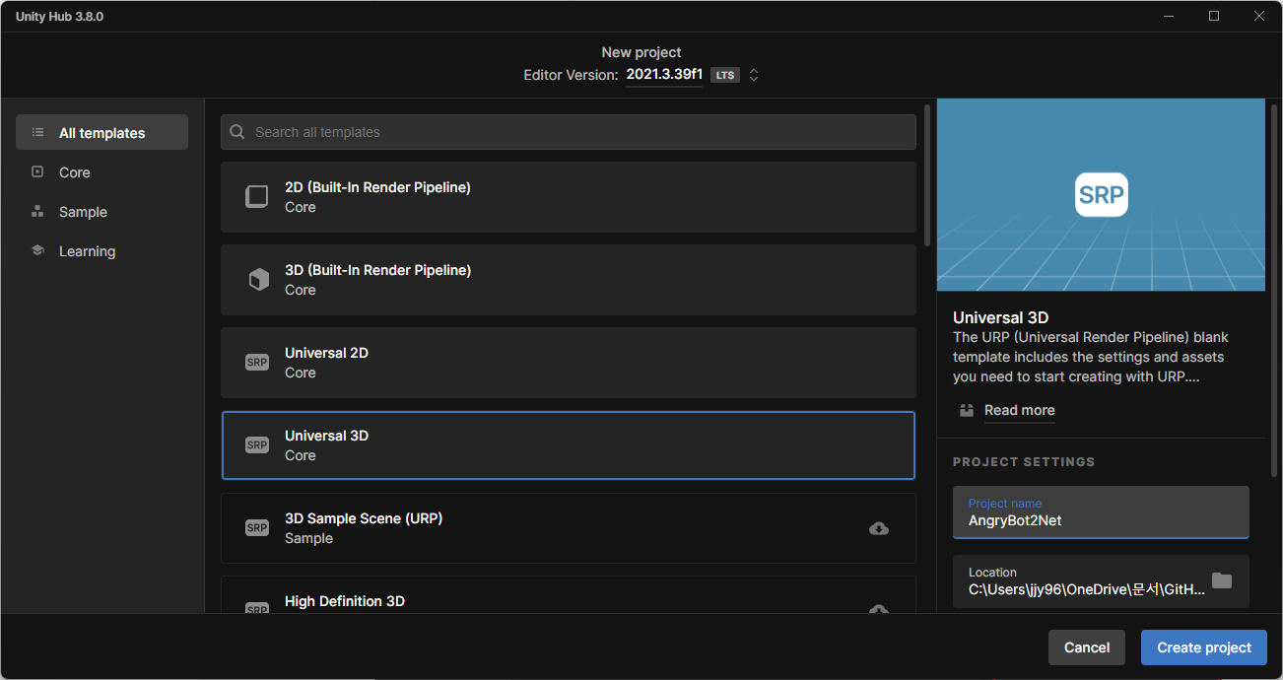Open the Editor Version selector arrows
The height and width of the screenshot is (680, 1283).
(x=754, y=75)
